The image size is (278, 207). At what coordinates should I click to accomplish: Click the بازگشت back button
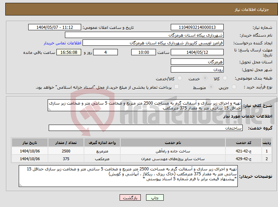click(130, 197)
